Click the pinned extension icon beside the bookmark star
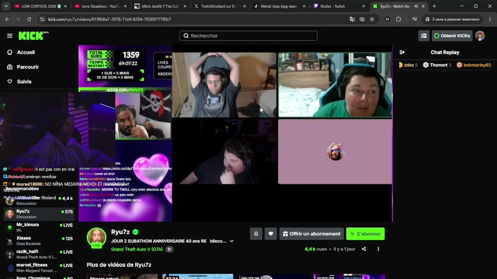The height and width of the screenshot is (279, 497). (387, 19)
